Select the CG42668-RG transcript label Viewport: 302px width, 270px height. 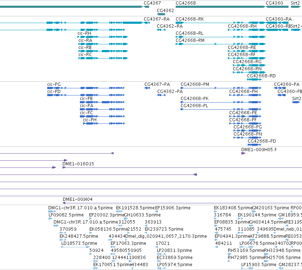[247, 62]
